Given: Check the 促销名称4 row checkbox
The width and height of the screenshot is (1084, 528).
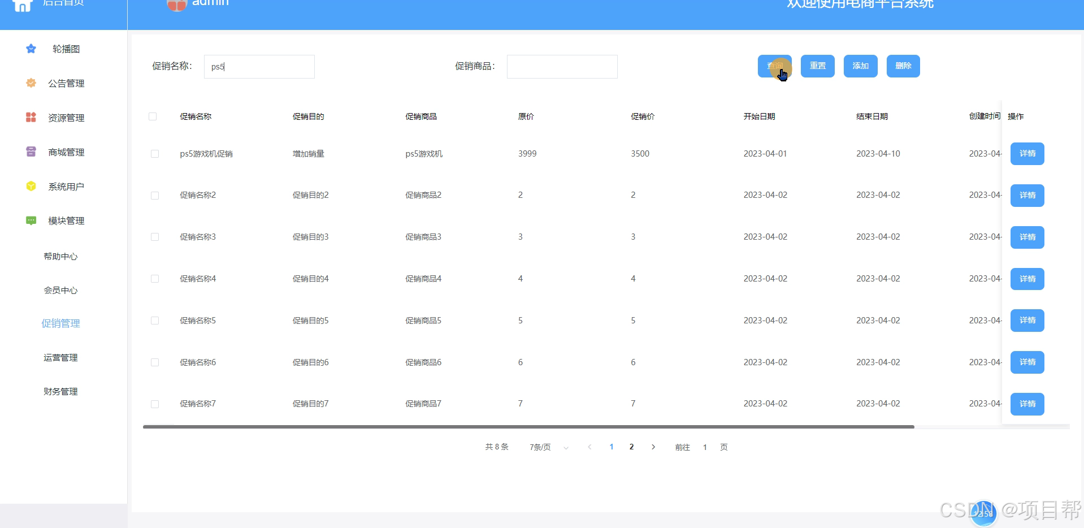Looking at the screenshot, I should [x=155, y=279].
